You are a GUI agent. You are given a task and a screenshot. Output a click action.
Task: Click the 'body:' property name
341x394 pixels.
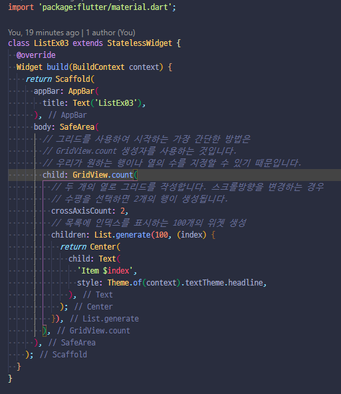pos(45,127)
